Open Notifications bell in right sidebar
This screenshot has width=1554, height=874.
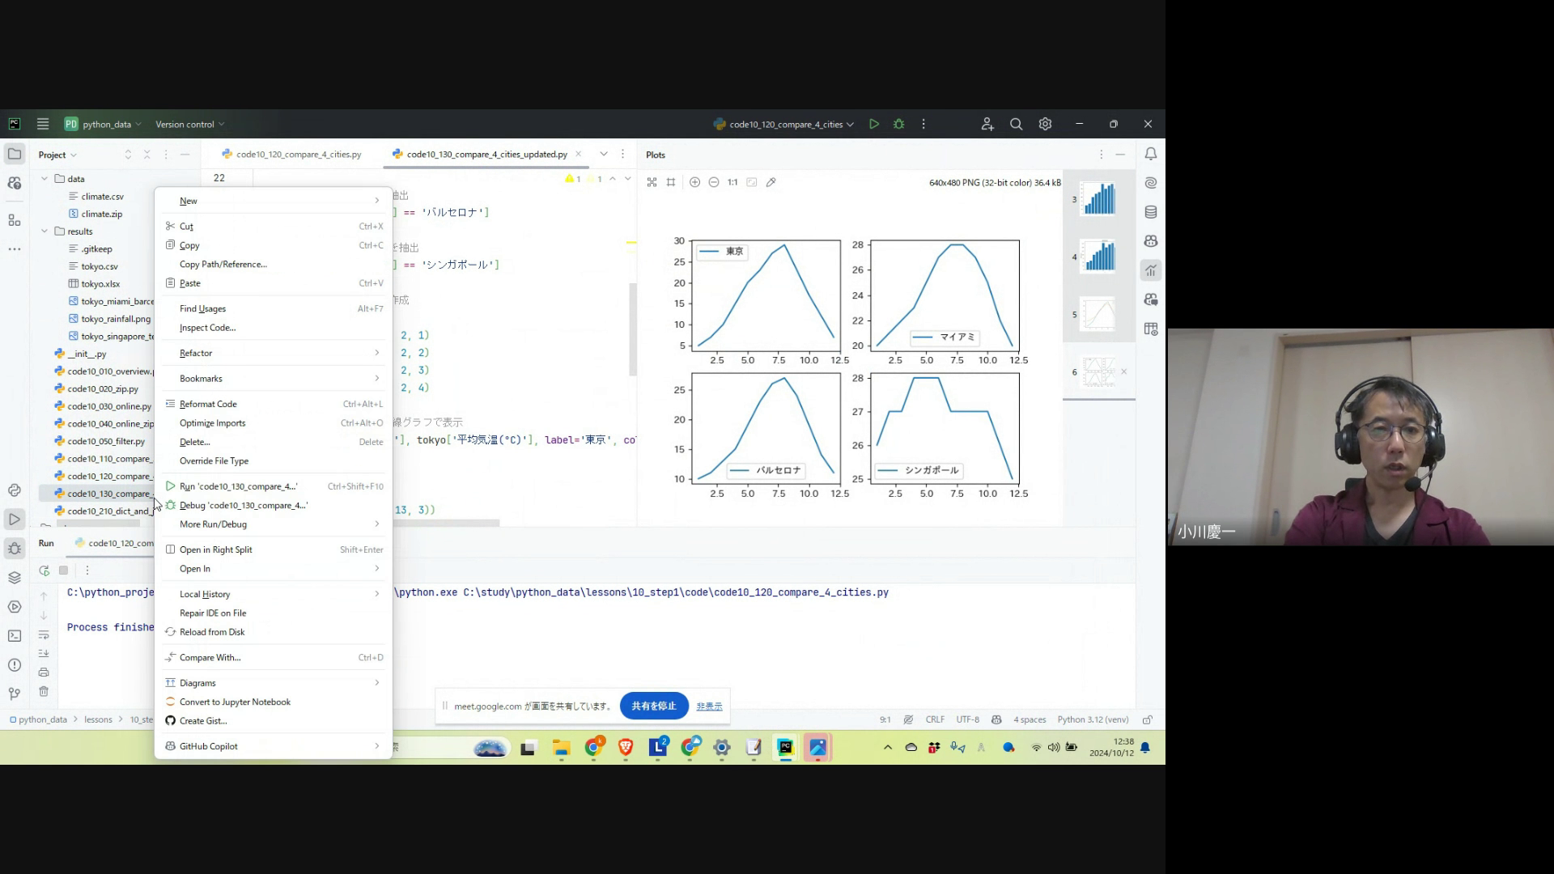point(1151,154)
